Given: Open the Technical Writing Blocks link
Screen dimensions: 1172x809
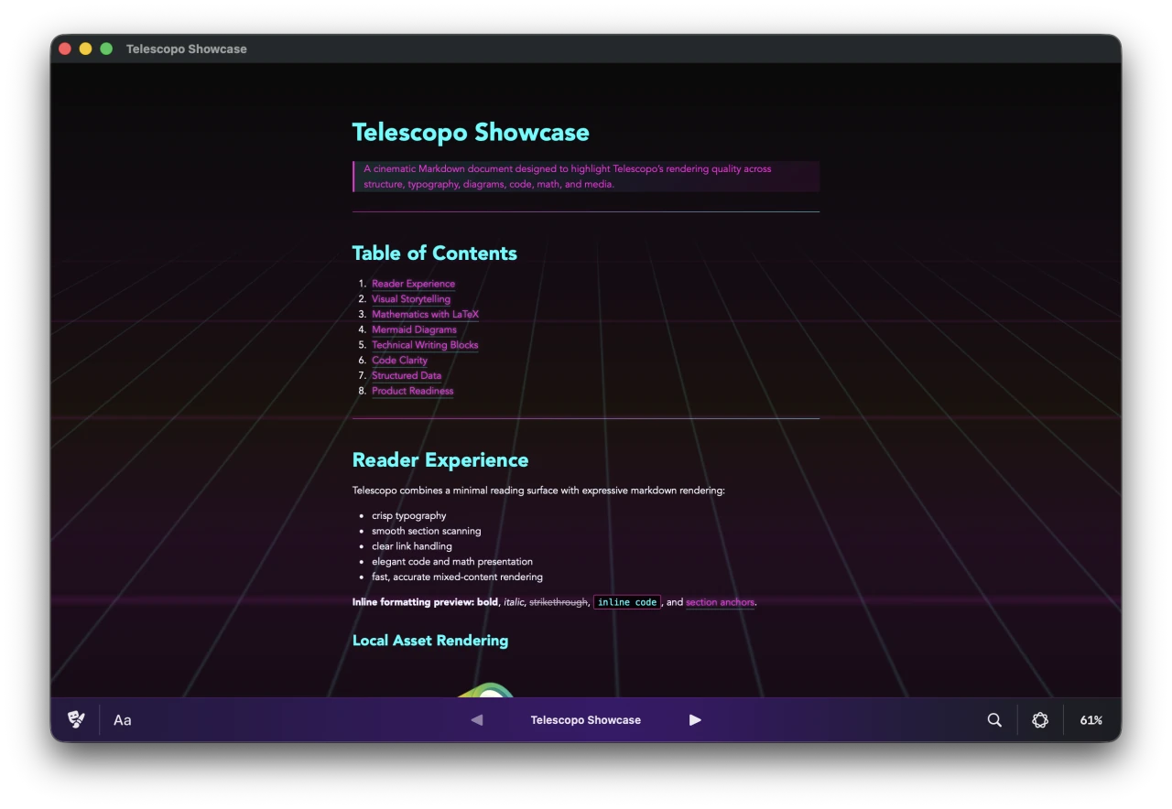Looking at the screenshot, I should tap(425, 345).
